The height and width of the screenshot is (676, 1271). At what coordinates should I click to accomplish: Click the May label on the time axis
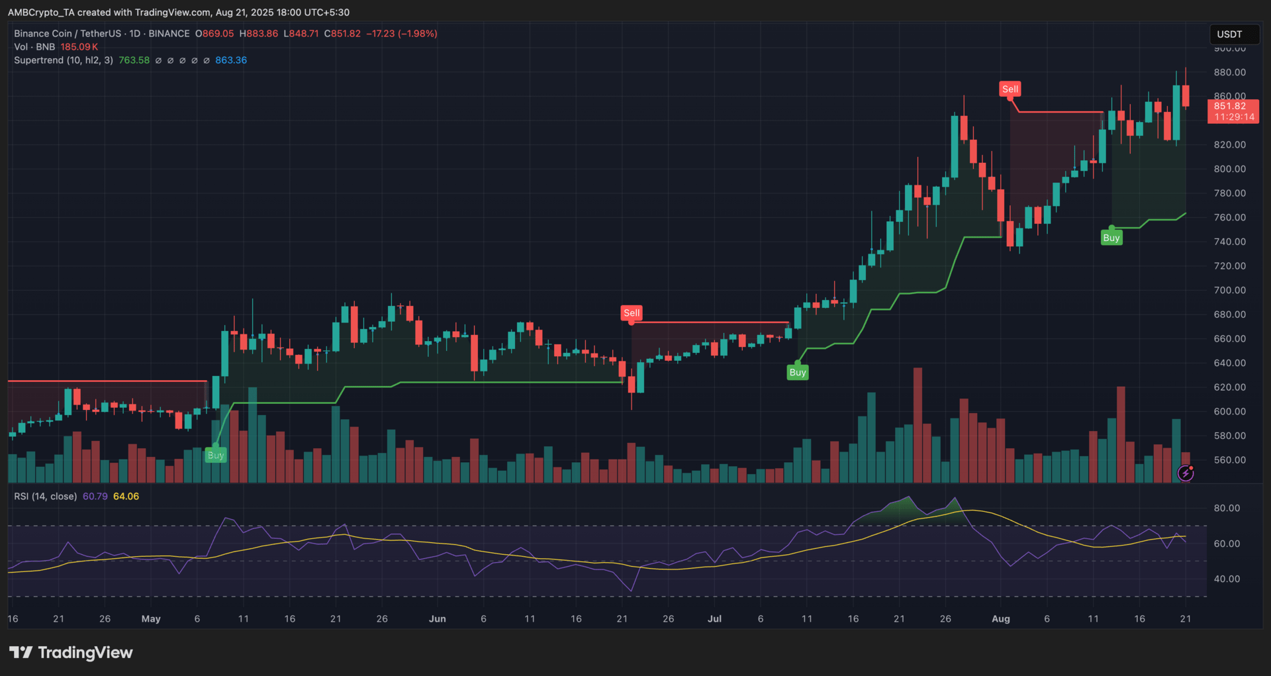pos(151,619)
